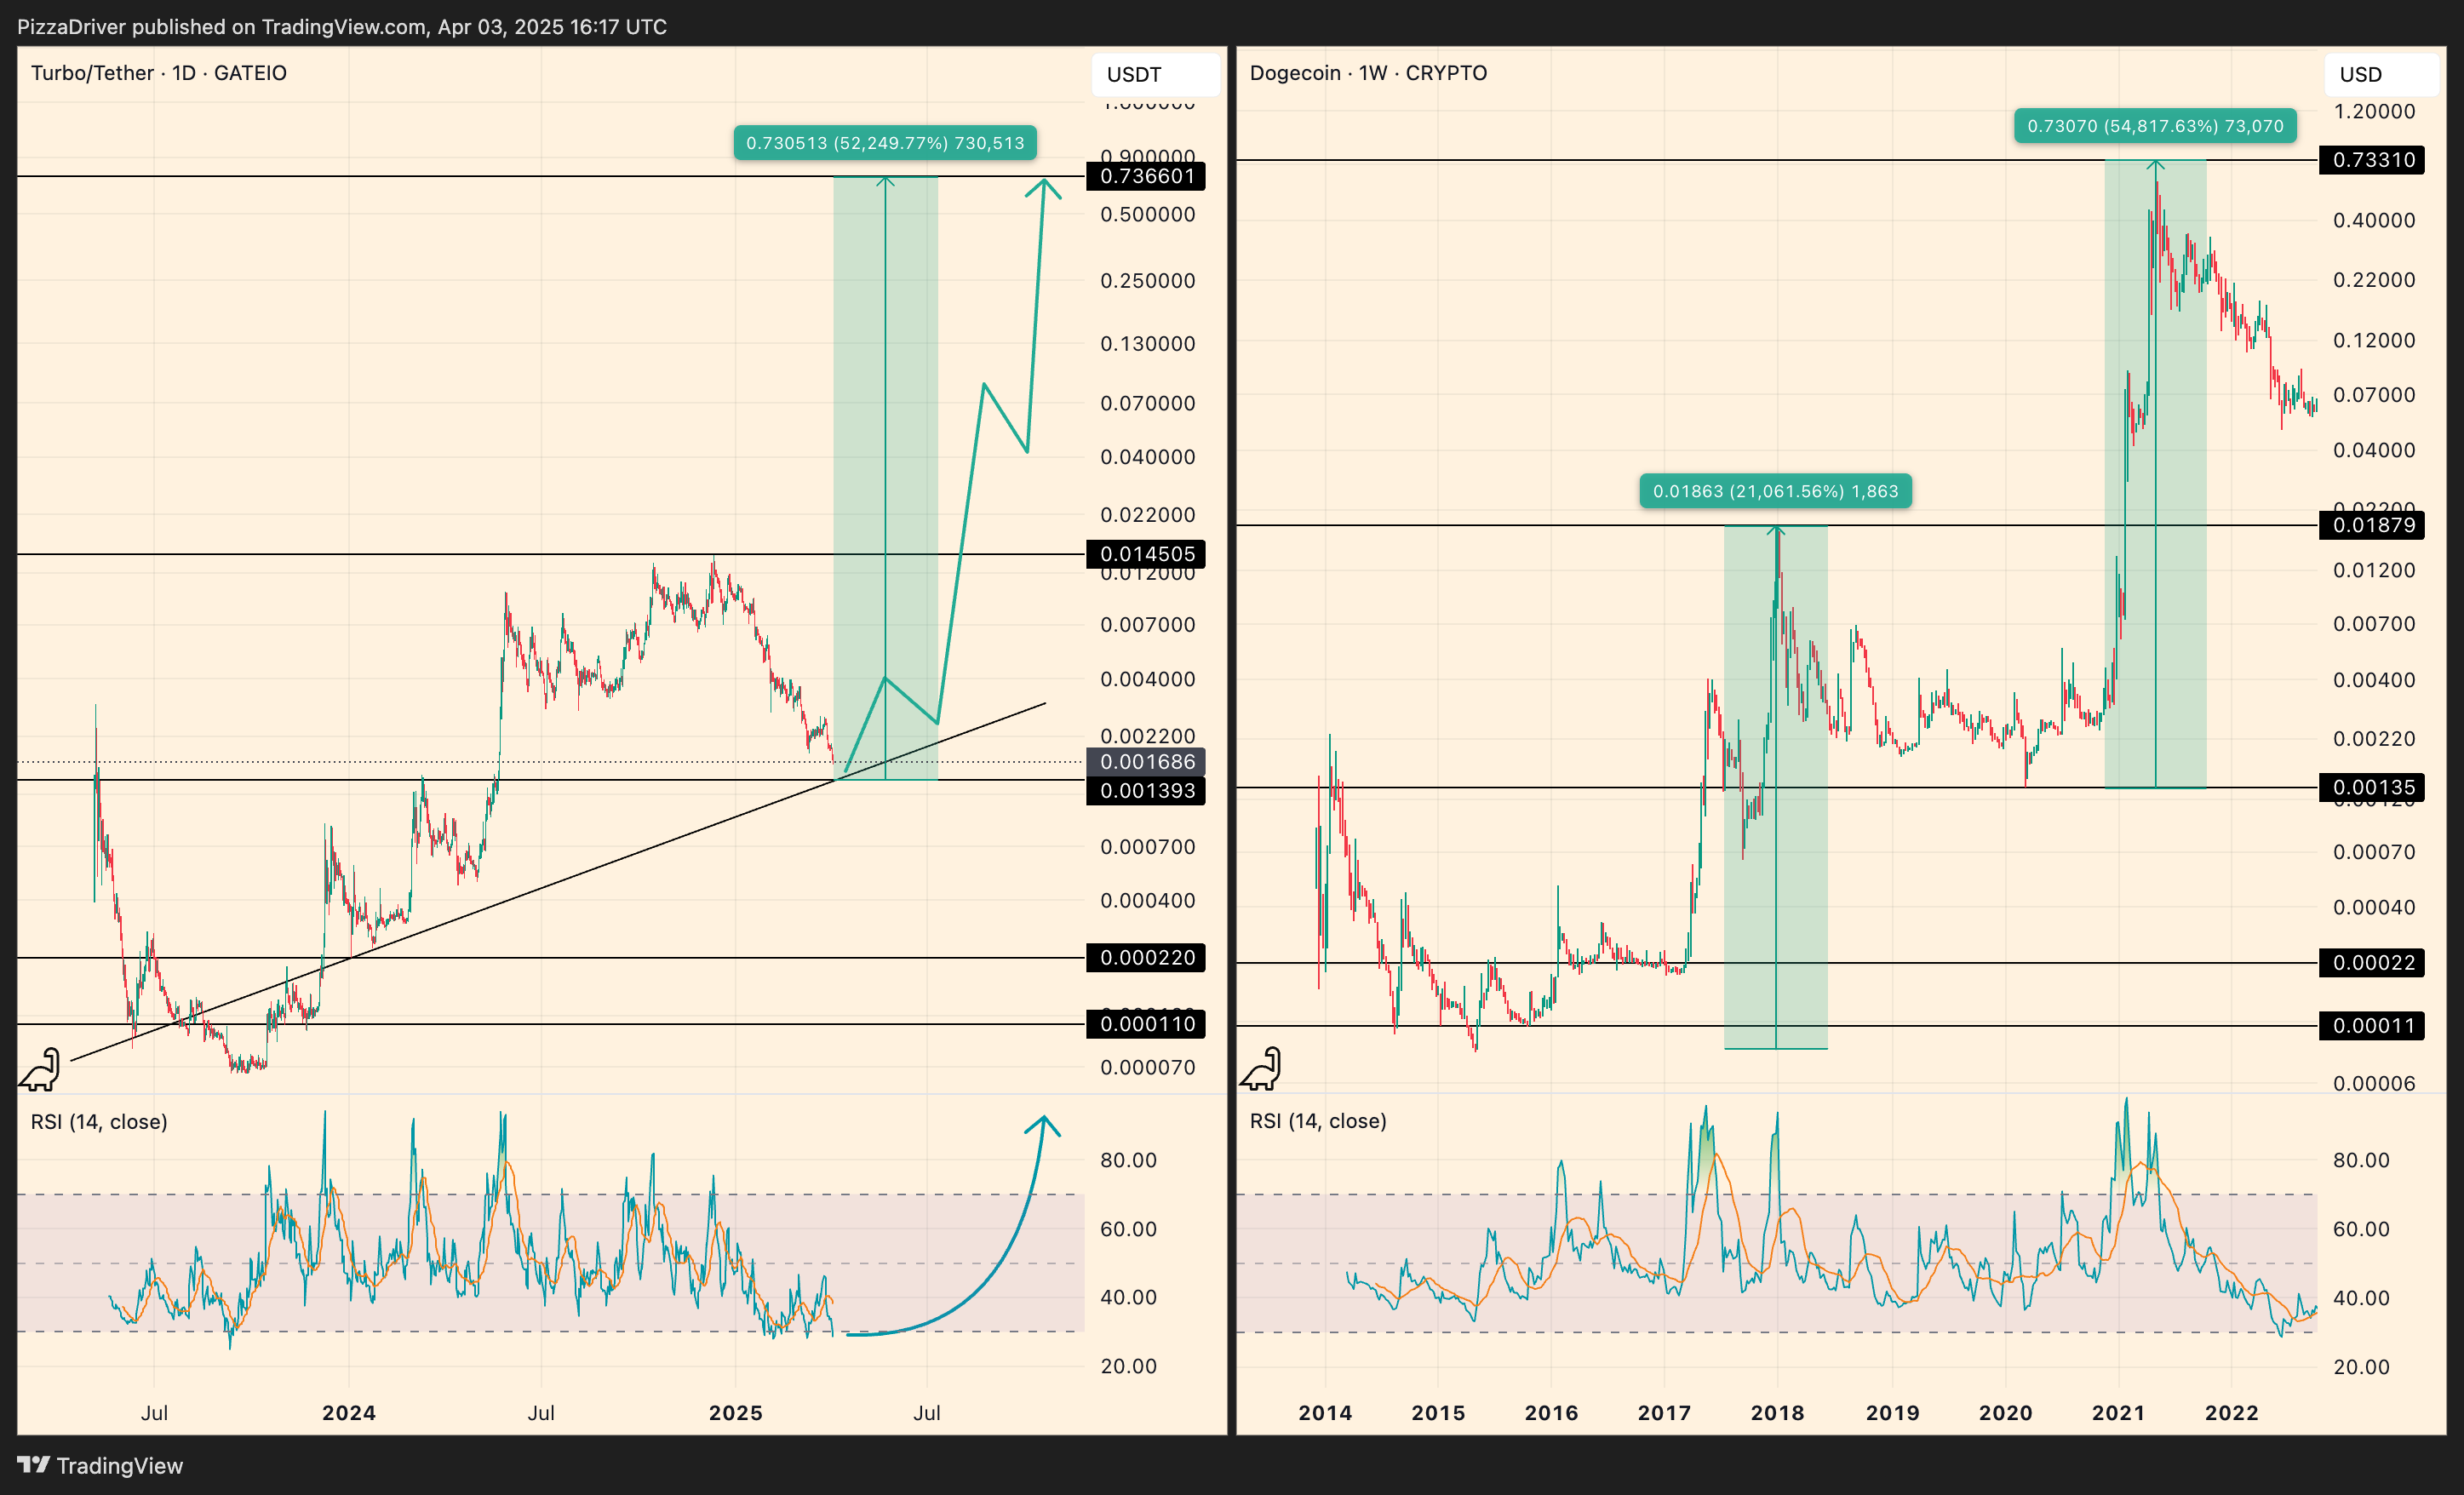Select the 0.73310 price label
The height and width of the screenshot is (1495, 2464).
[2372, 160]
